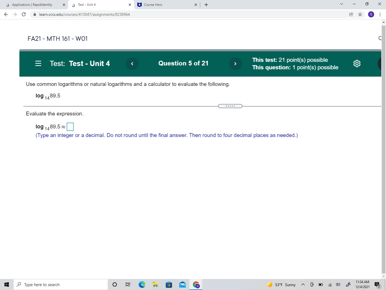
Task: Click the bookmark star in the address bar
Action: (x=360, y=14)
